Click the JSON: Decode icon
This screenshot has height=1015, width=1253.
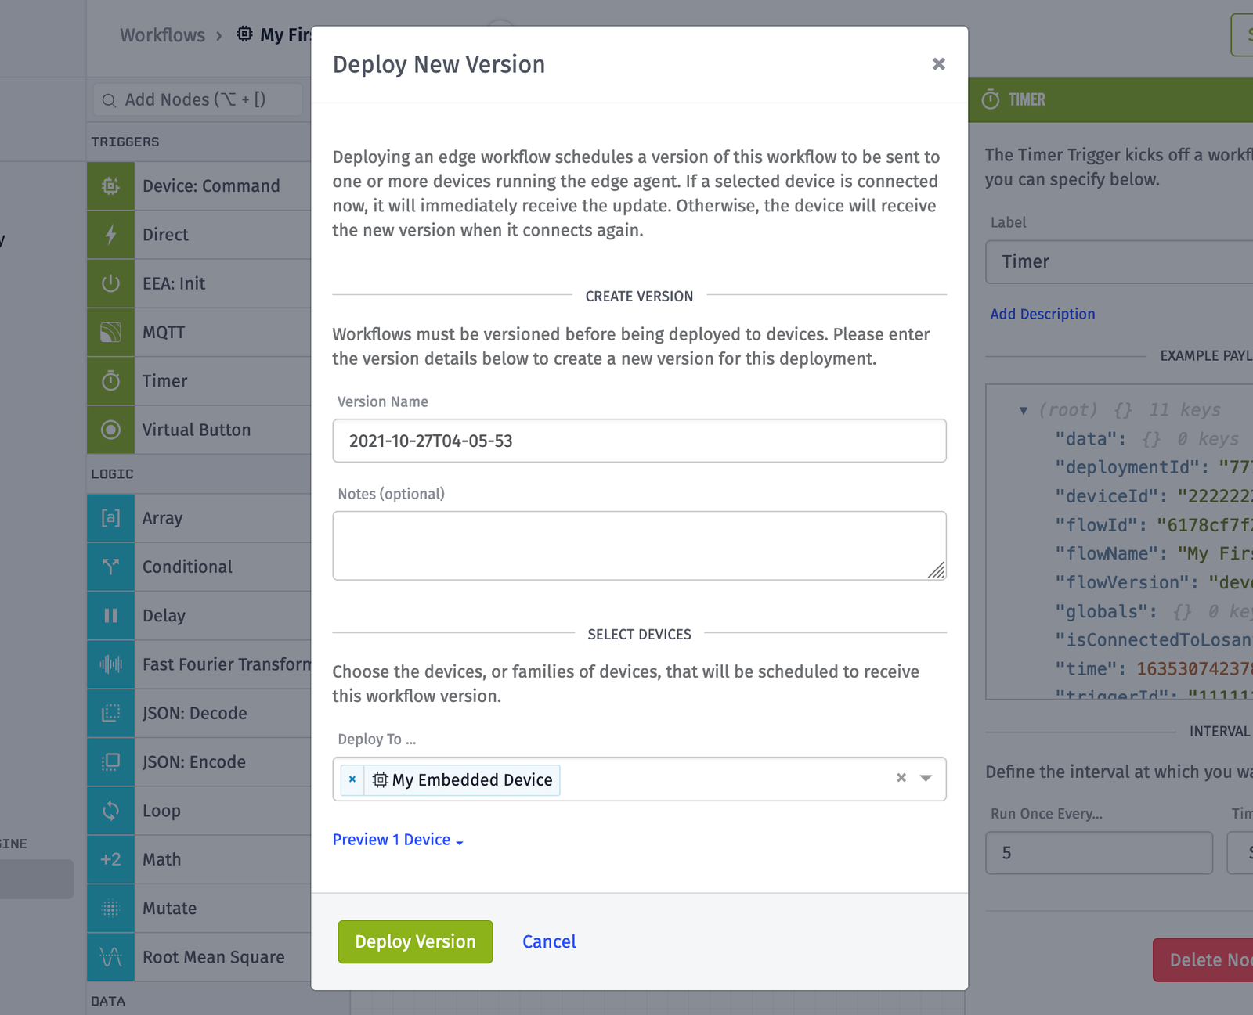[110, 713]
